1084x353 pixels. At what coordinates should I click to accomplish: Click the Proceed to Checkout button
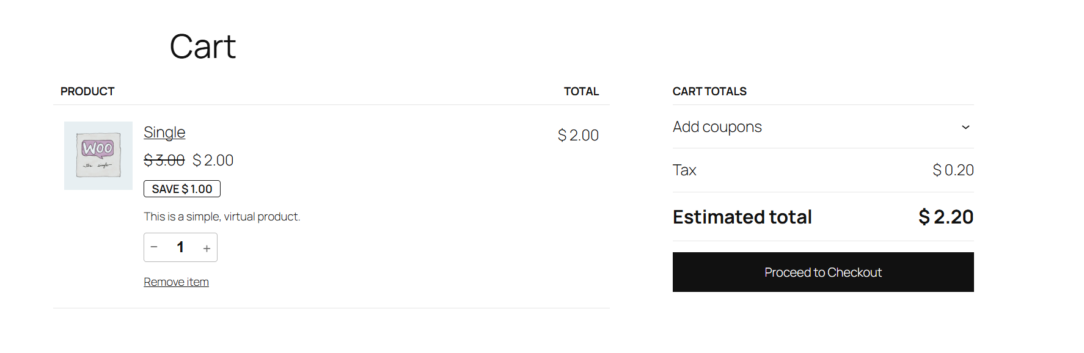[822, 272]
